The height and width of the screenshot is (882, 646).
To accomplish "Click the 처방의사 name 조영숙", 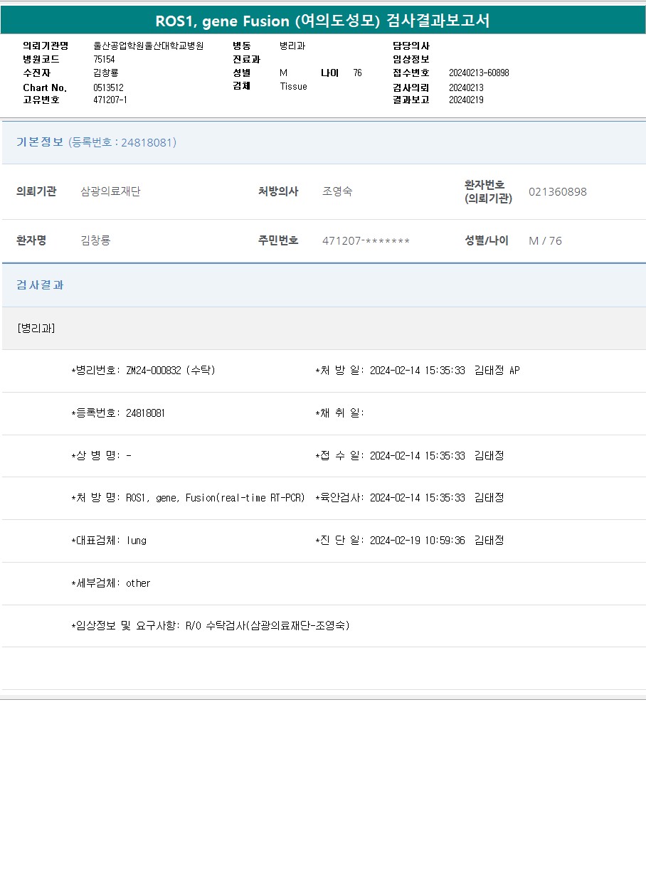I will [x=337, y=191].
